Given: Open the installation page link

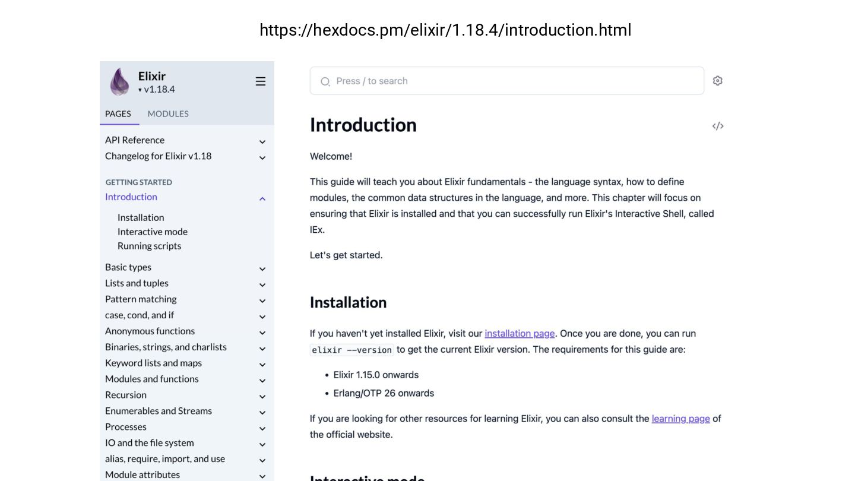Looking at the screenshot, I should click(x=520, y=333).
